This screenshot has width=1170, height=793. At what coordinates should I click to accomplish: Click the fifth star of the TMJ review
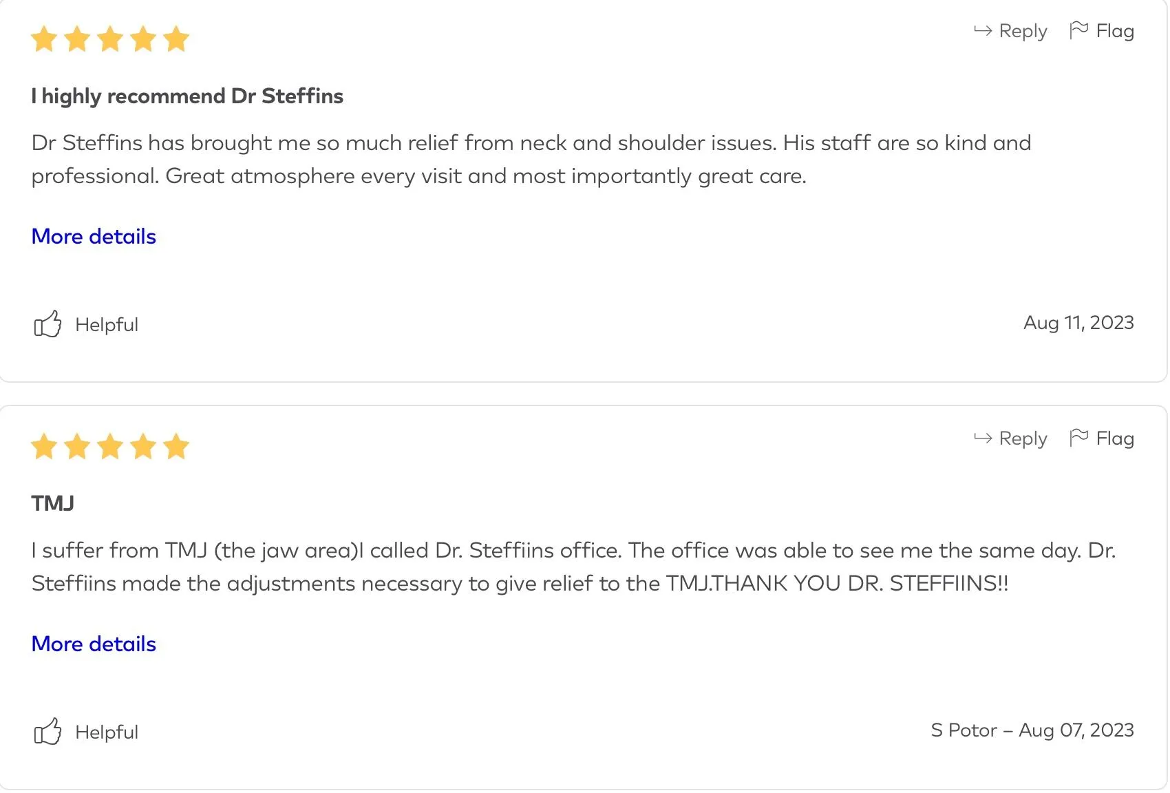[176, 447]
